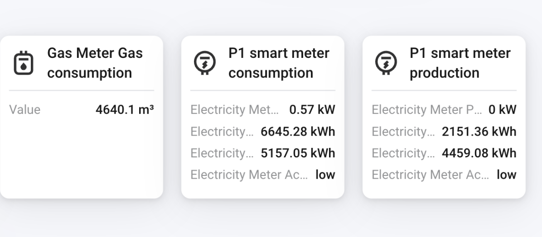Select the 0.57 kW power reading

click(312, 110)
